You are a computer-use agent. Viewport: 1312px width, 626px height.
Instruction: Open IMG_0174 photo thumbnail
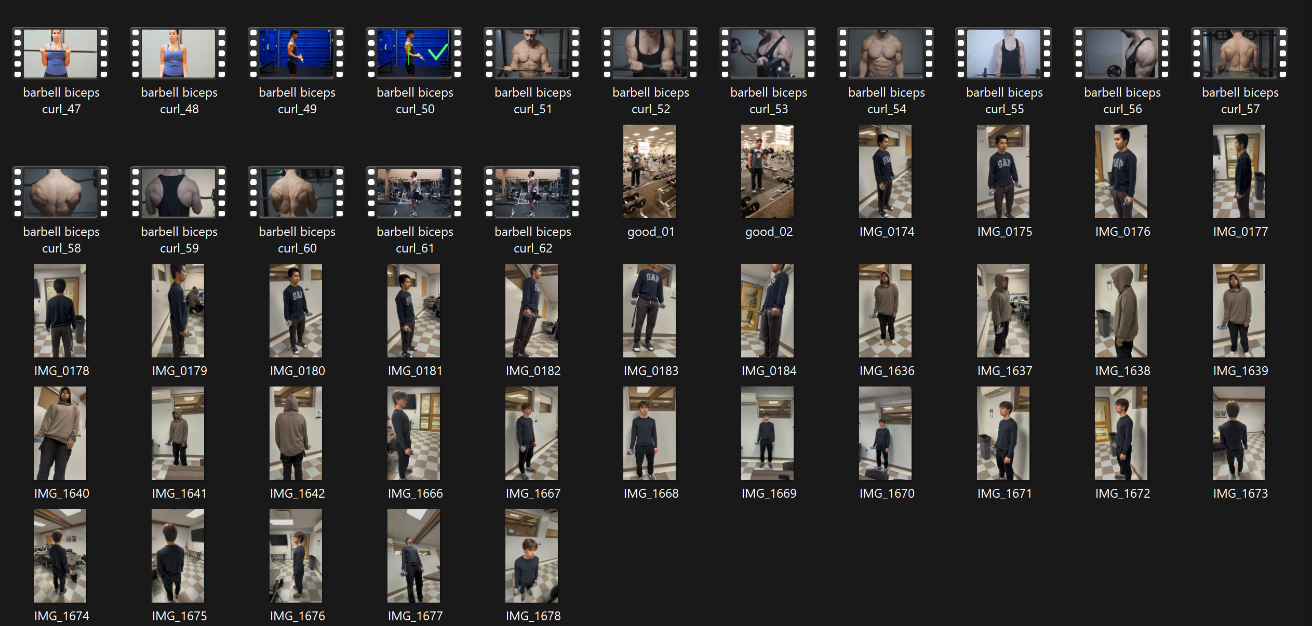coord(885,171)
